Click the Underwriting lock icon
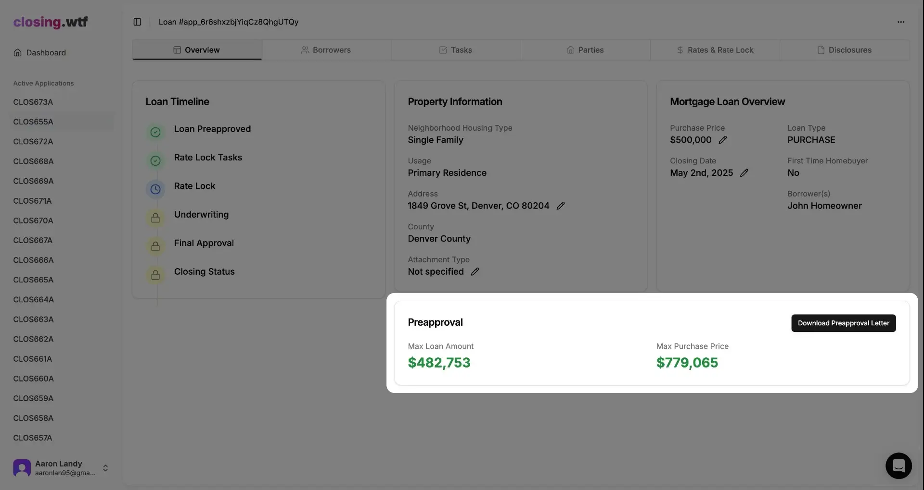 pos(155,218)
